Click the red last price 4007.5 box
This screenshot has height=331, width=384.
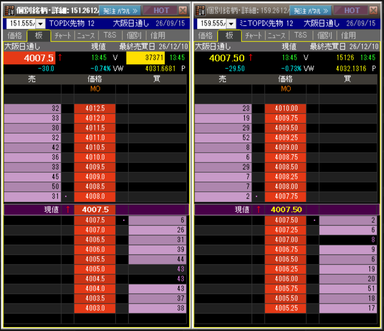[x=29, y=58]
